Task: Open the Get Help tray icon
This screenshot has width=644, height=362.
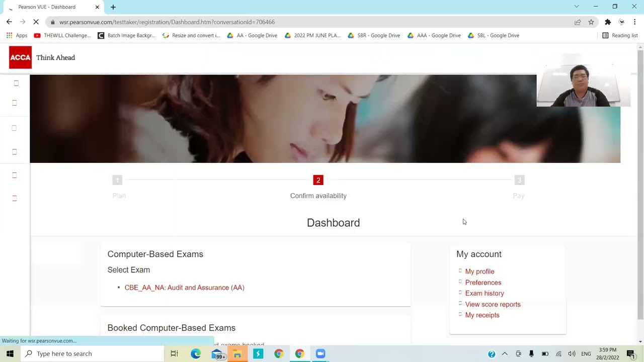Action: click(492, 354)
